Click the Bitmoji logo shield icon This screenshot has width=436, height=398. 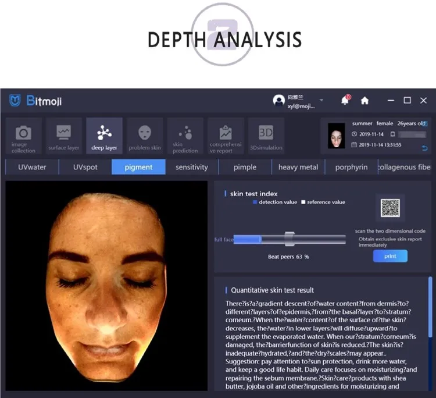15,101
